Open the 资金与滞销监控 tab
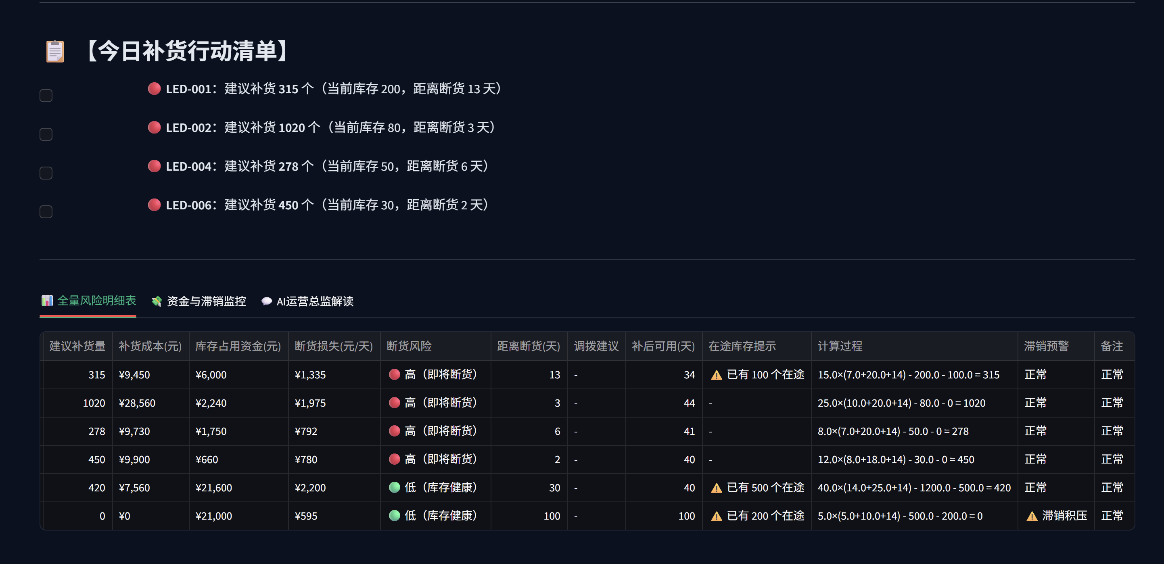1164x564 pixels. 199,301
